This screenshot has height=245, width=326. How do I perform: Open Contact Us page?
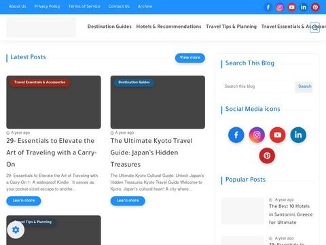click(119, 6)
